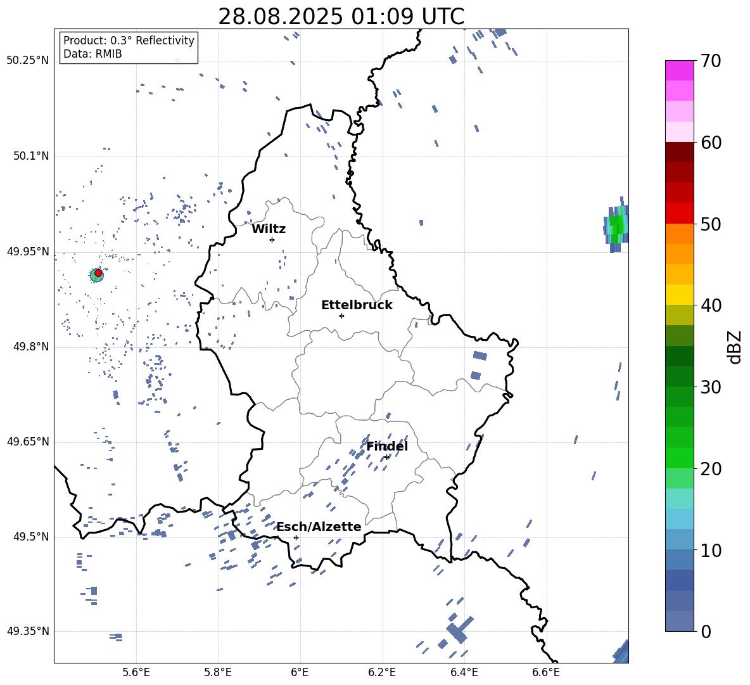Click the colorbar tick value 20

point(711,468)
